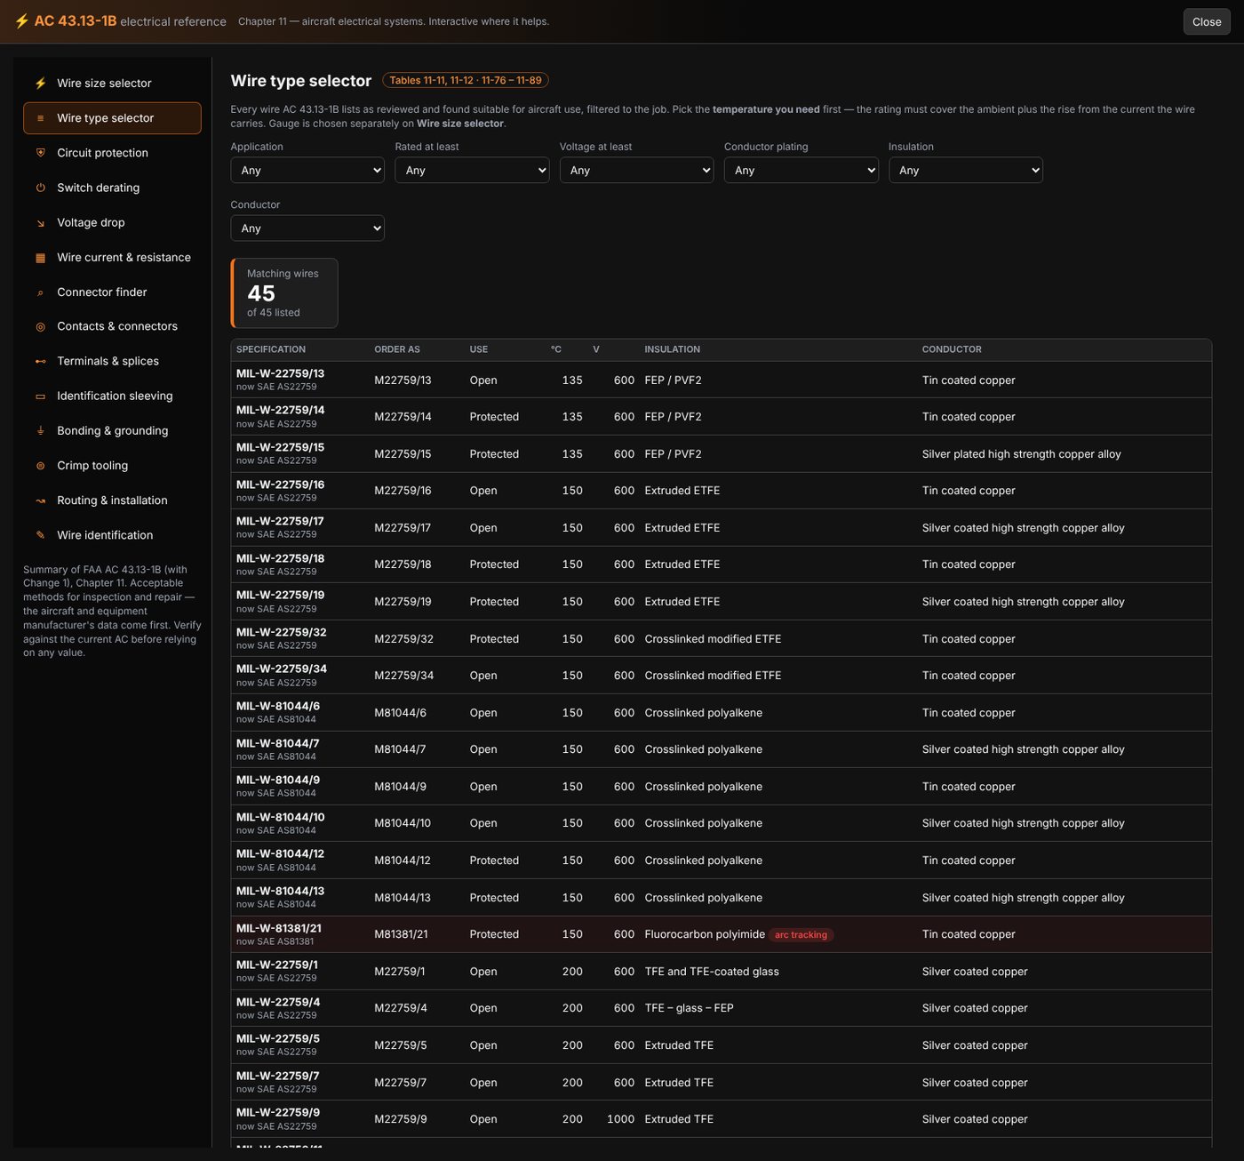Open the Voltage at least dropdown
This screenshot has width=1244, height=1161.
636,171
